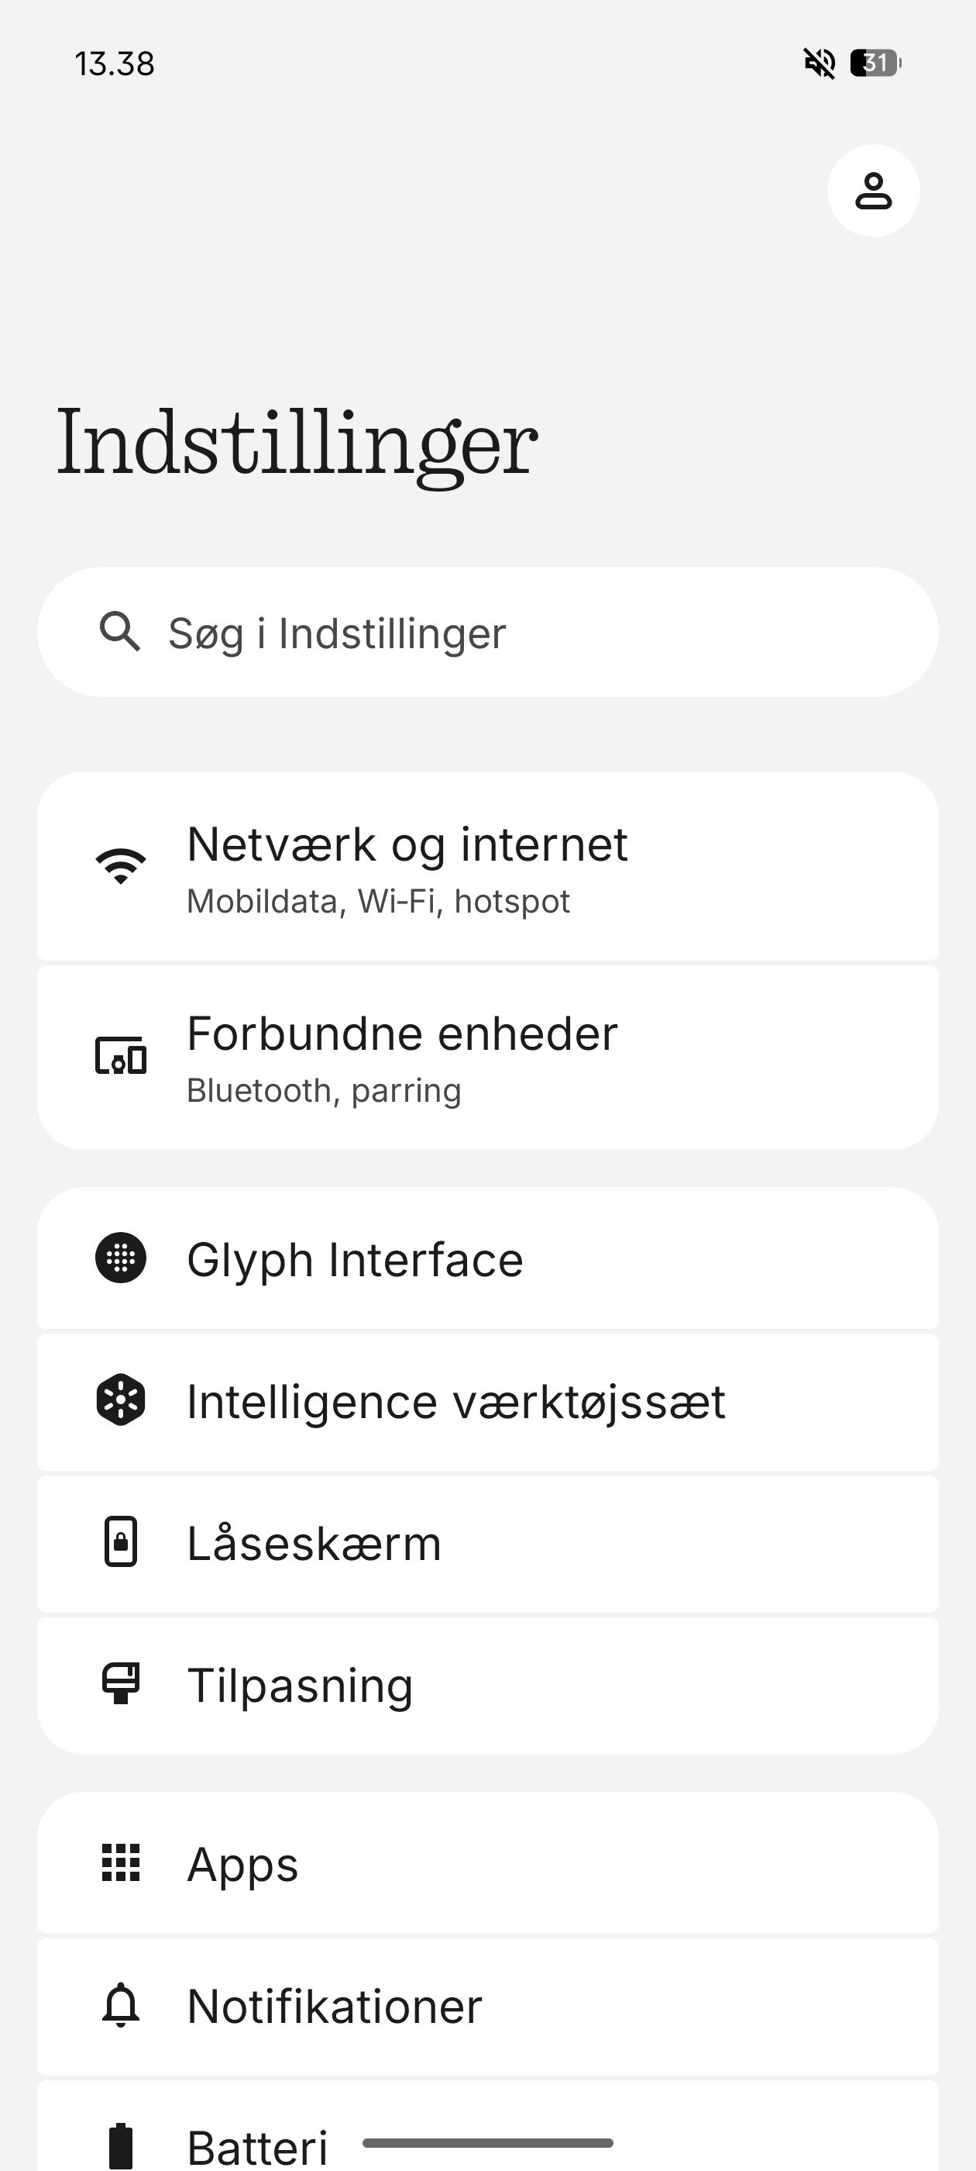Tap the Apps grid icon

click(x=120, y=1862)
